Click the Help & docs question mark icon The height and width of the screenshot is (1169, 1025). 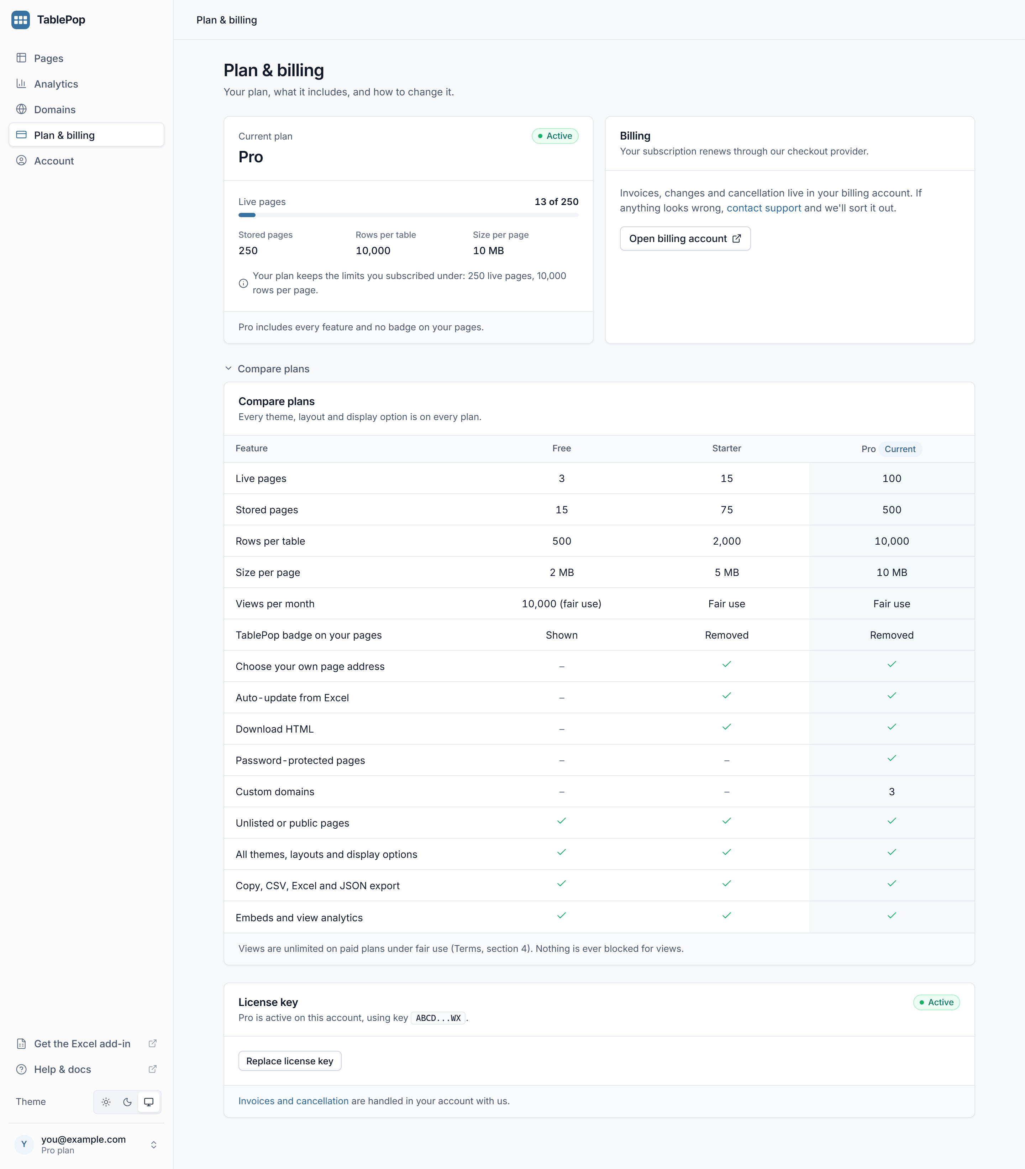point(21,1069)
